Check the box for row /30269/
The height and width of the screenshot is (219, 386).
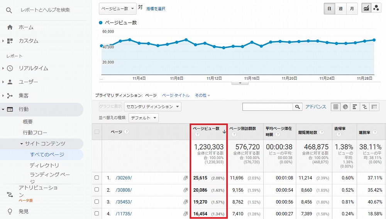[x=97, y=177]
